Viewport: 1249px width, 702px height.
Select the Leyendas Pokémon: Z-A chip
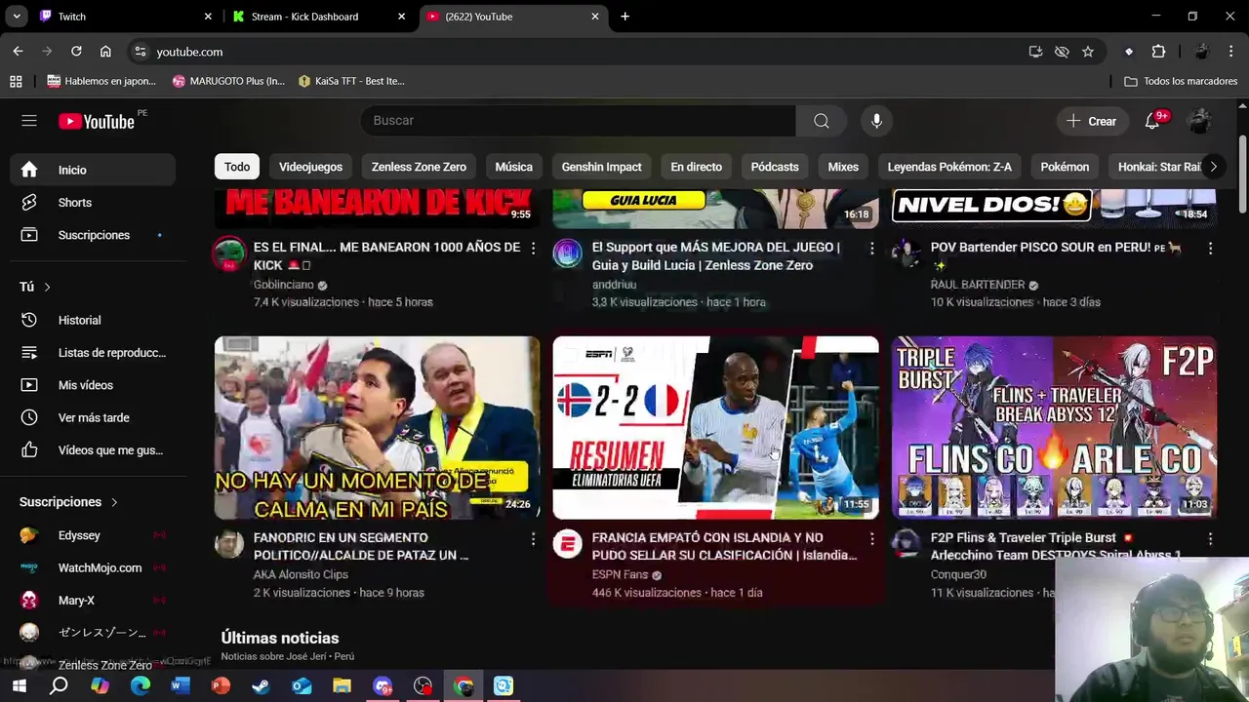click(x=949, y=167)
